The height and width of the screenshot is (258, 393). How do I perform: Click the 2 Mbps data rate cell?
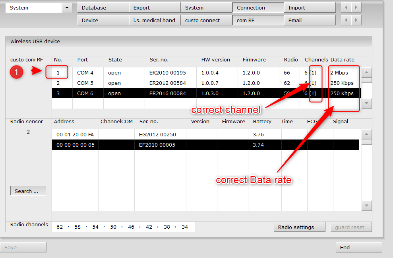pyautogui.click(x=339, y=73)
